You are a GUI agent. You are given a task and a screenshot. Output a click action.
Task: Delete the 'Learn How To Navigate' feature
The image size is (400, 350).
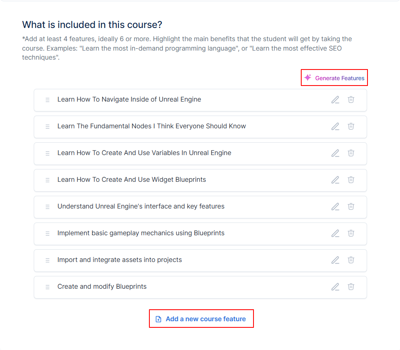point(351,100)
